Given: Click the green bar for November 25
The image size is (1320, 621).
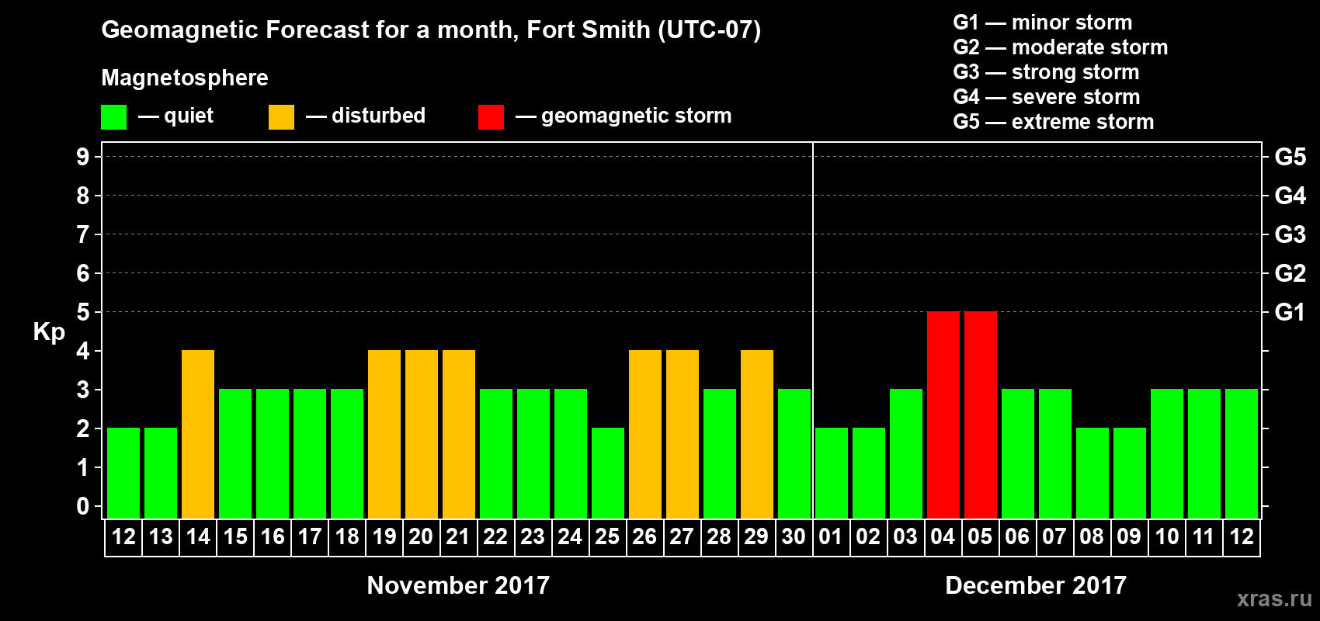Looking at the screenshot, I should pyautogui.click(x=608, y=474).
